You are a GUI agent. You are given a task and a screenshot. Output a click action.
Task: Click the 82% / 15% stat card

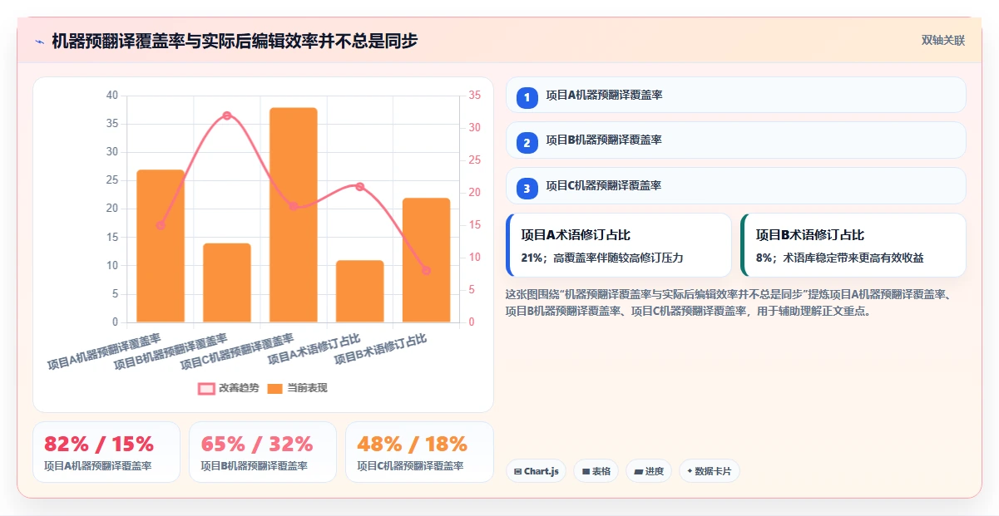[106, 452]
